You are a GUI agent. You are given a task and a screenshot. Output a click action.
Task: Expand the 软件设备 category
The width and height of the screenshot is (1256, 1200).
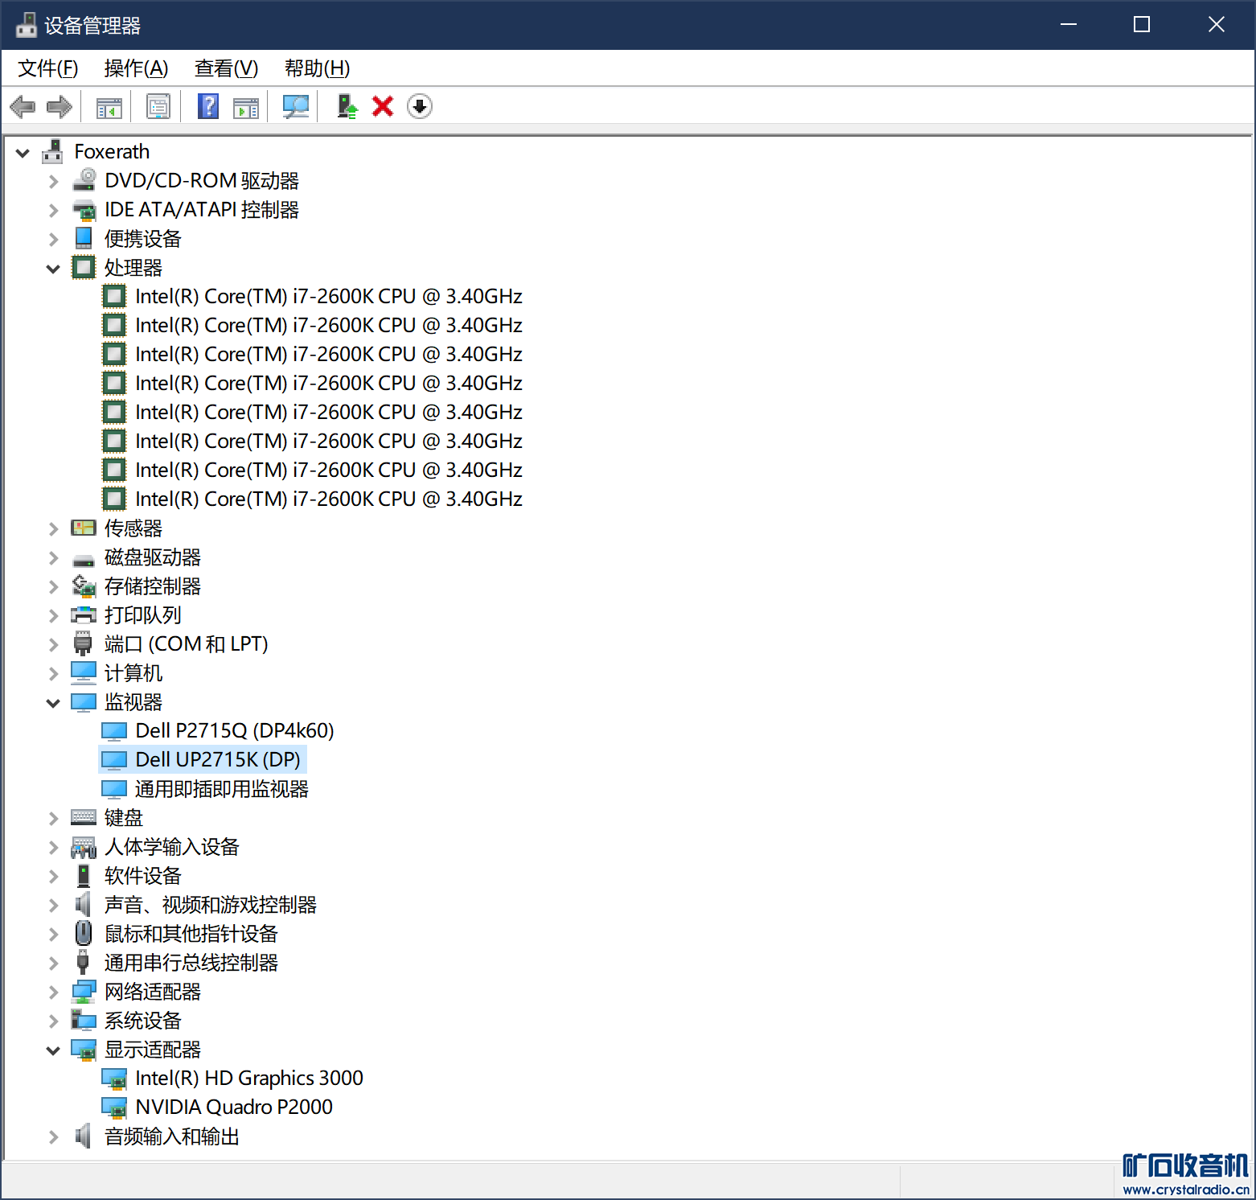[x=53, y=876]
